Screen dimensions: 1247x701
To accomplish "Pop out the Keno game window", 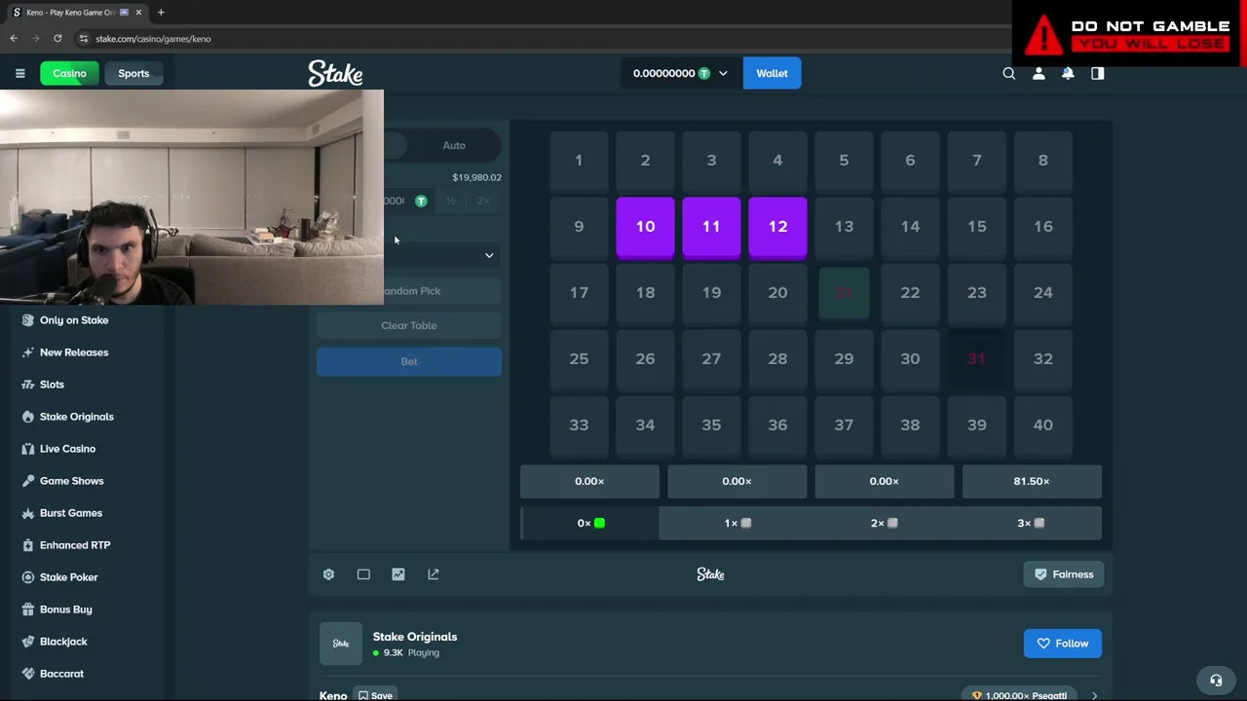I will 434,574.
